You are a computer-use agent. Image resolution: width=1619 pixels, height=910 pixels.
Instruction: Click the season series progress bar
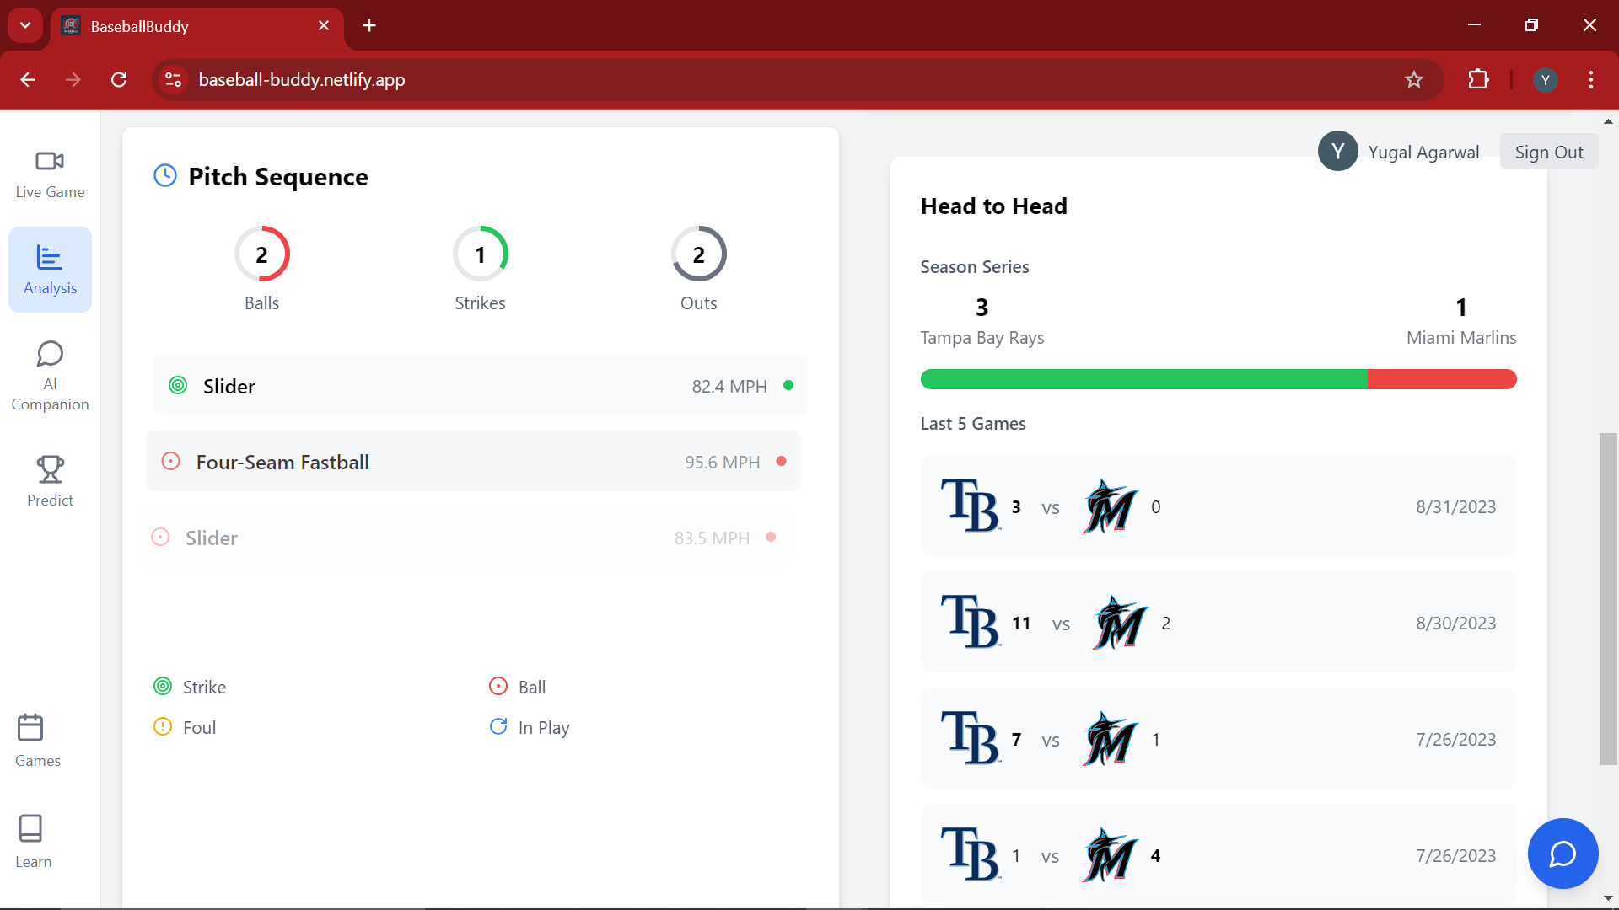point(1218,379)
